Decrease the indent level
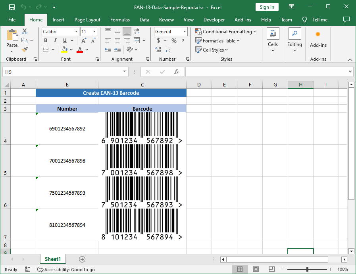The height and width of the screenshot is (274, 356). (x=108, y=50)
